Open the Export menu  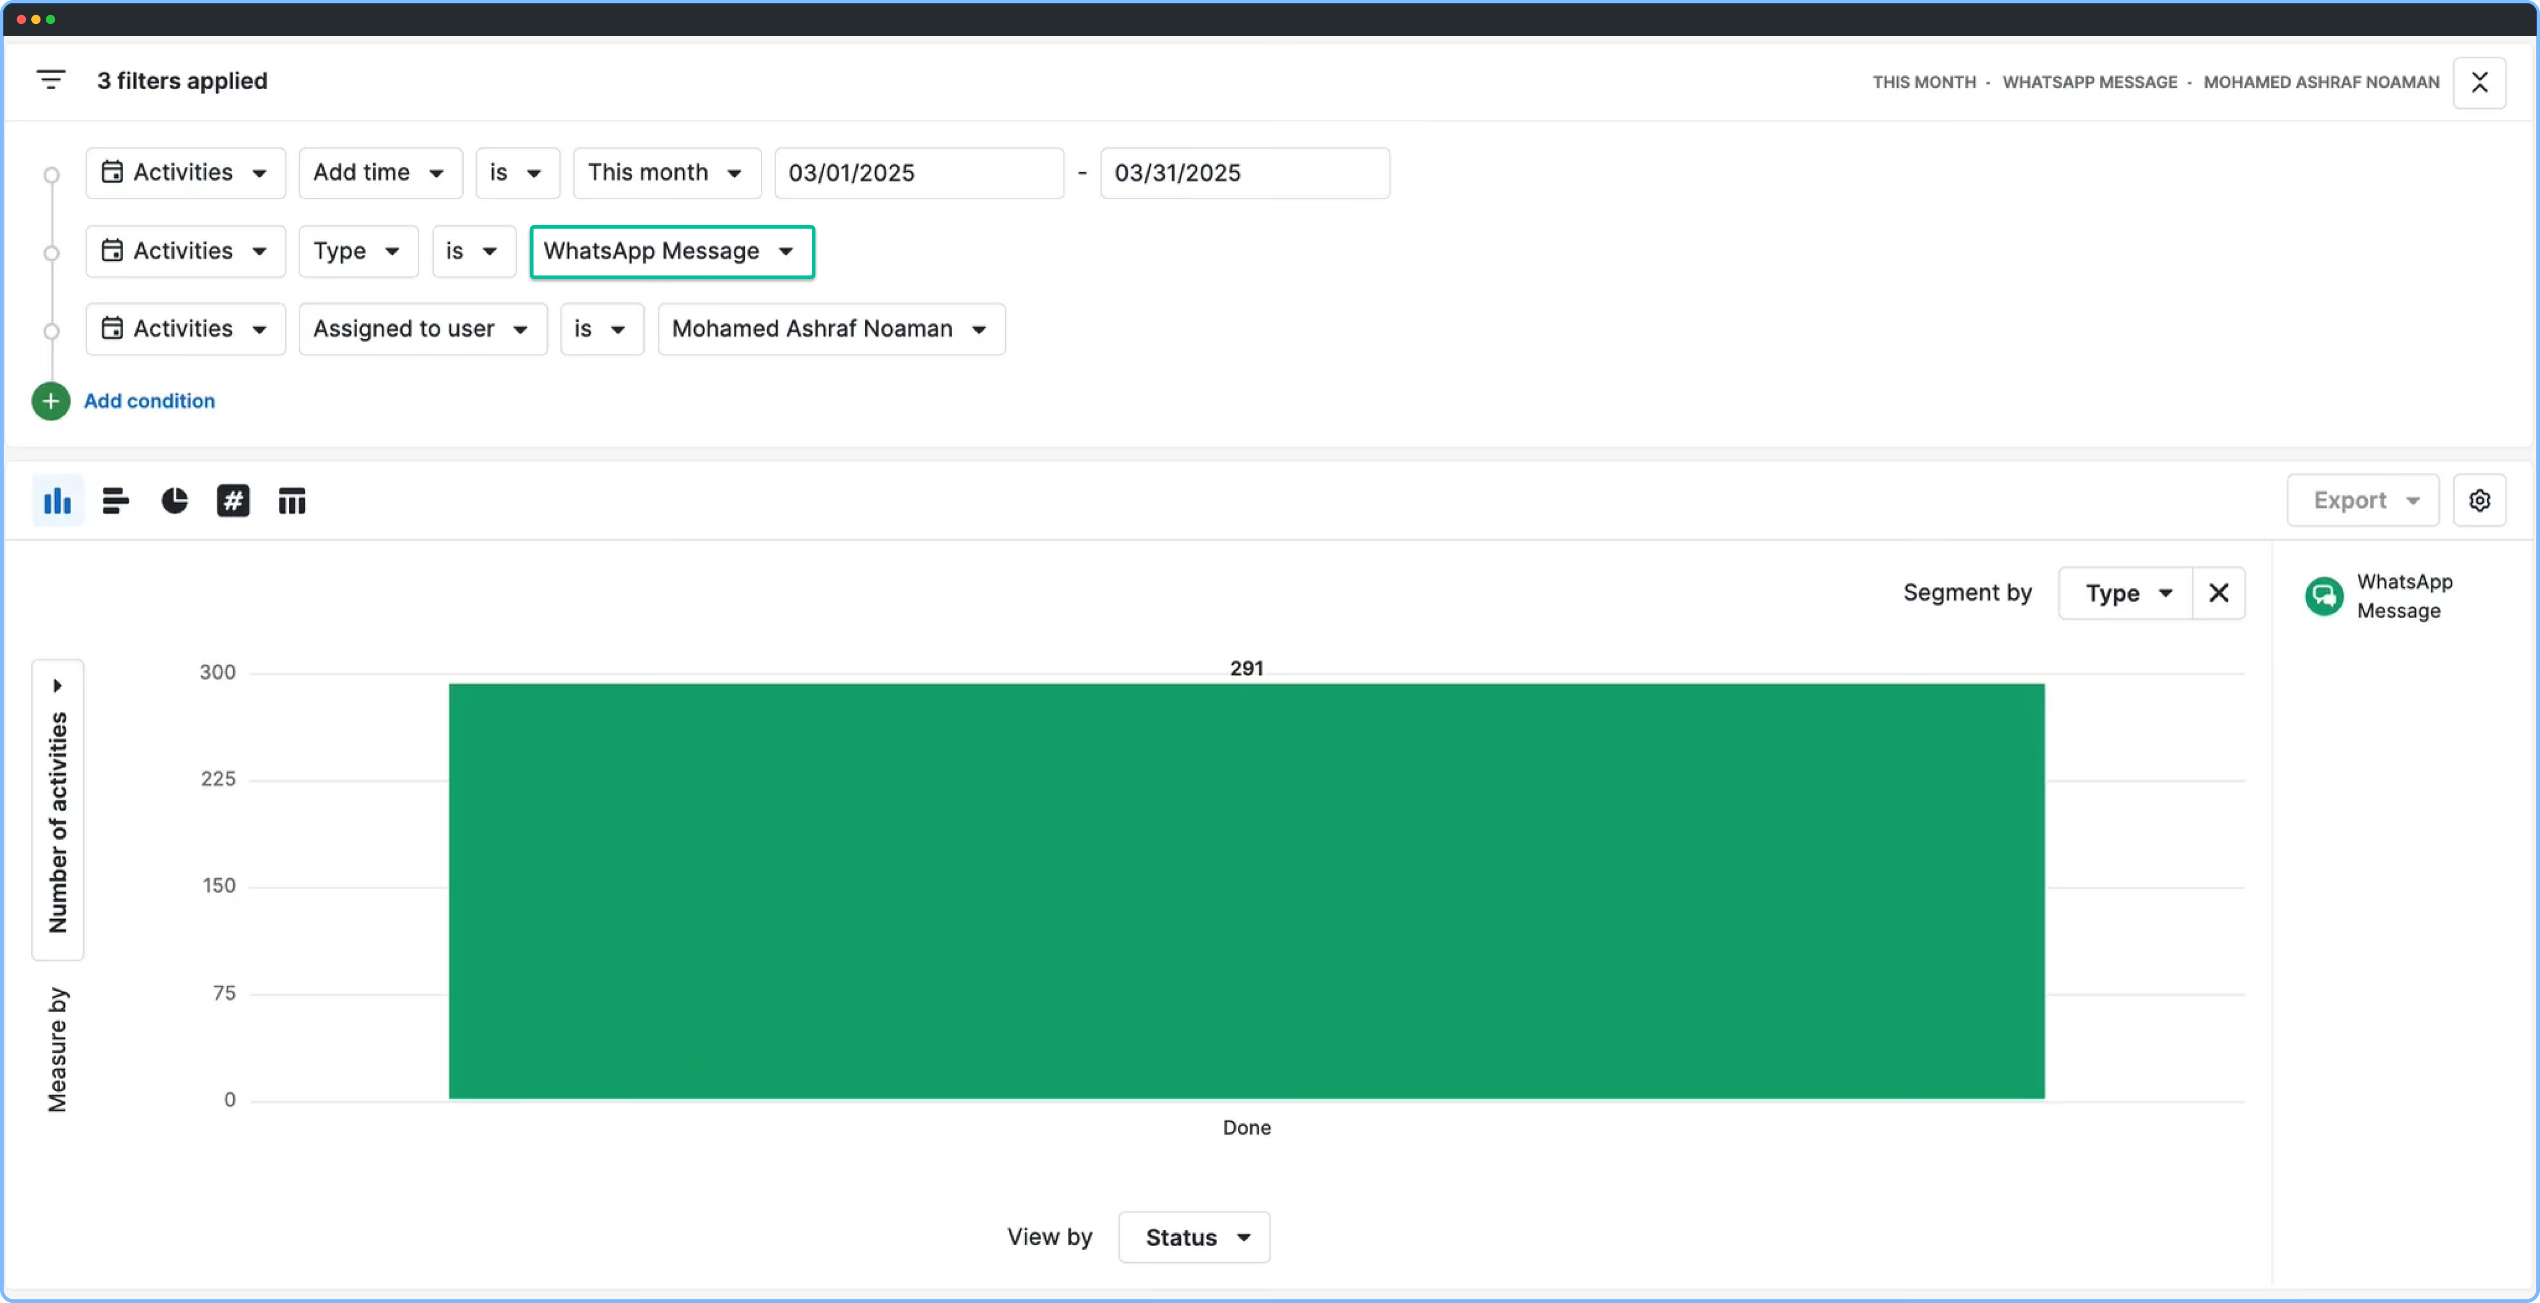coord(2362,501)
